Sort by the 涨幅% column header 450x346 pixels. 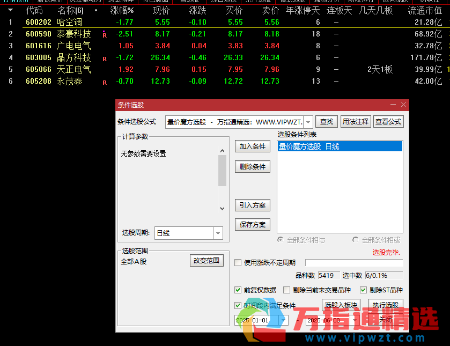pyautogui.click(x=122, y=10)
